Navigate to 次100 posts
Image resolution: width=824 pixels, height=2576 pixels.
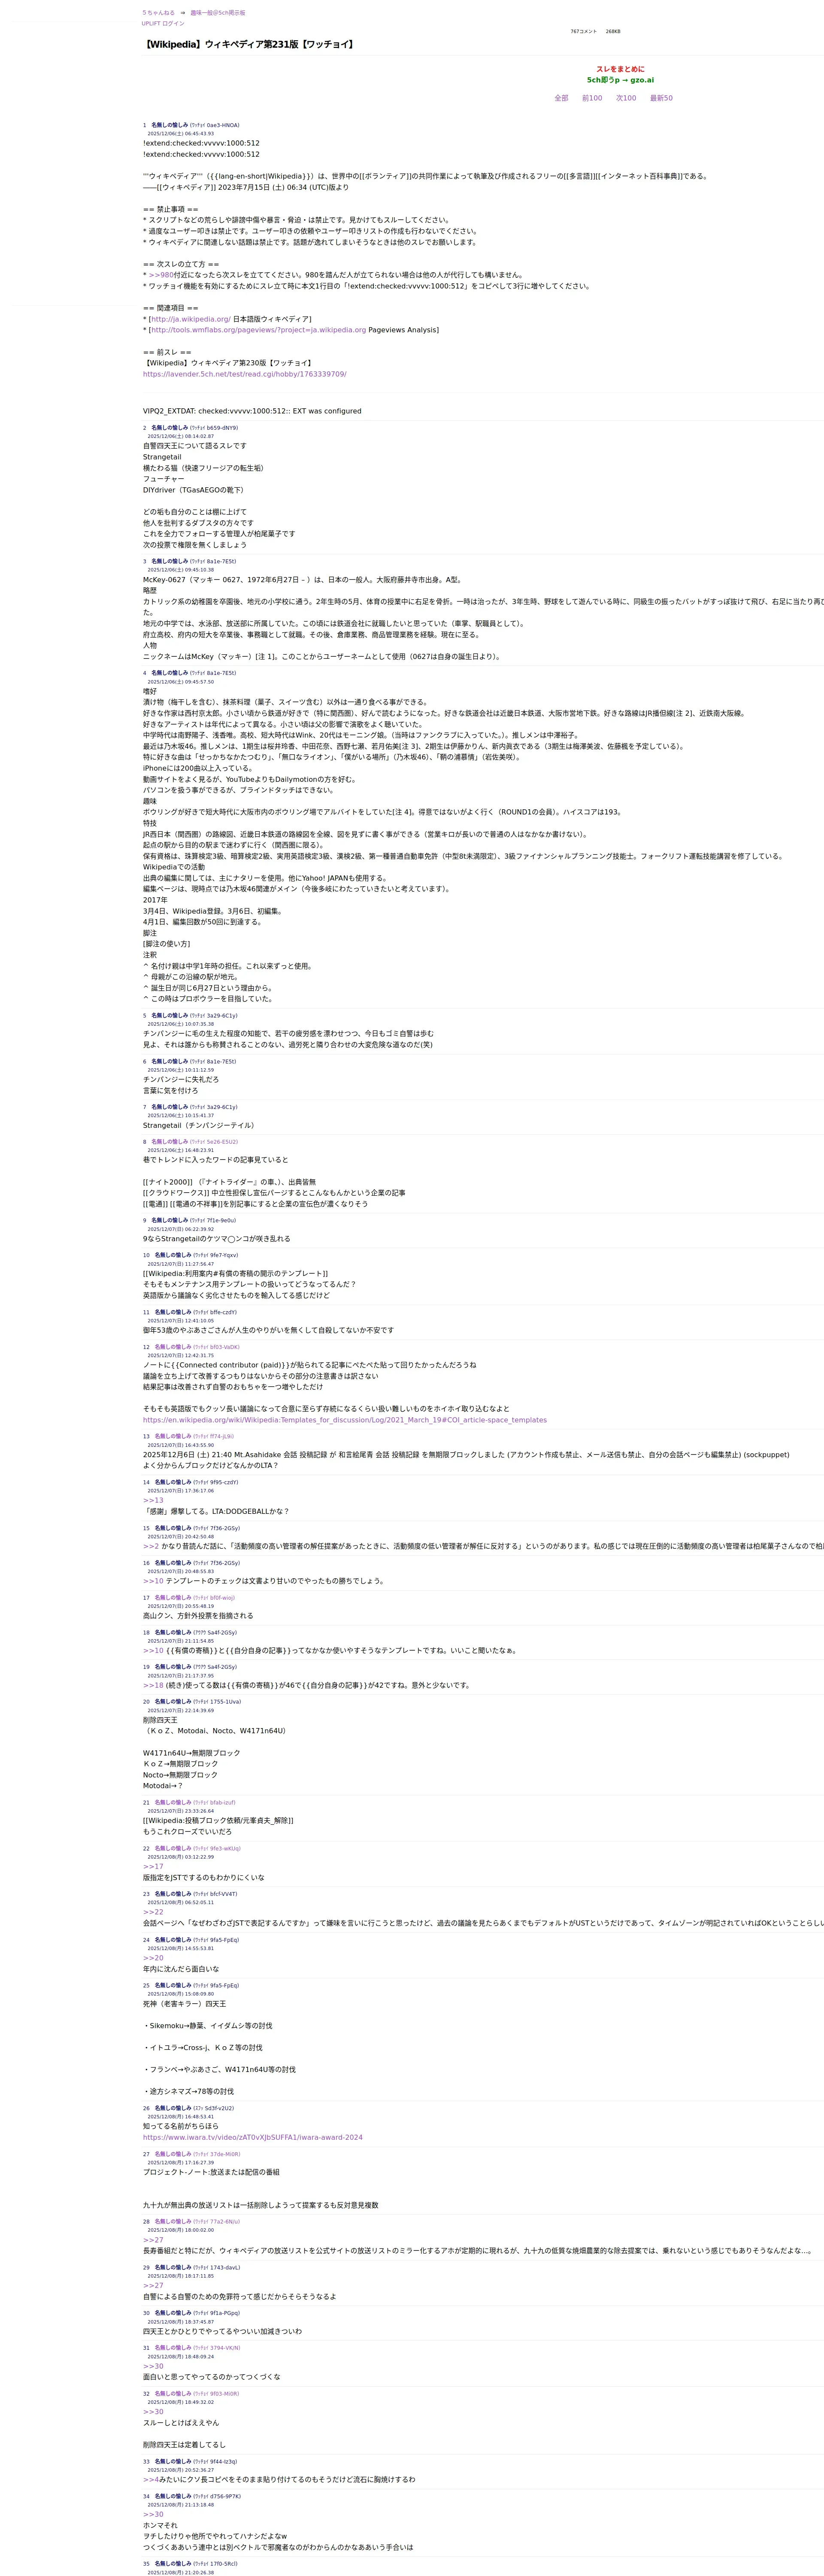point(626,98)
